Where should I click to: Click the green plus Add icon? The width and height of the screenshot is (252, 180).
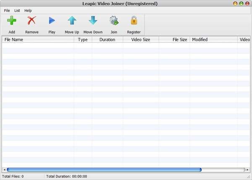12,21
